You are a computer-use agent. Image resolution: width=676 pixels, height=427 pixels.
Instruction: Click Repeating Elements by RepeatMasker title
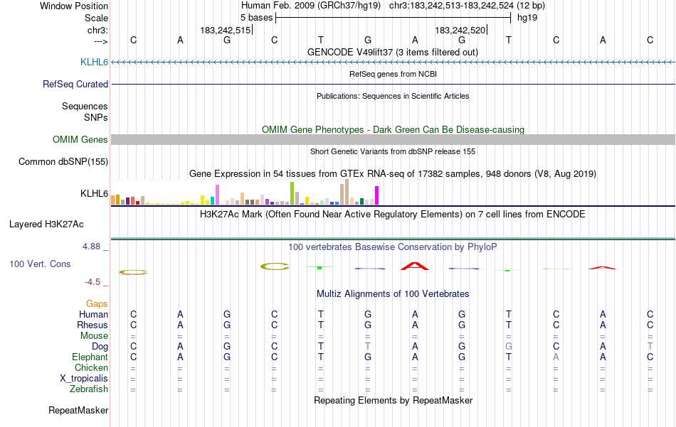pyautogui.click(x=393, y=400)
